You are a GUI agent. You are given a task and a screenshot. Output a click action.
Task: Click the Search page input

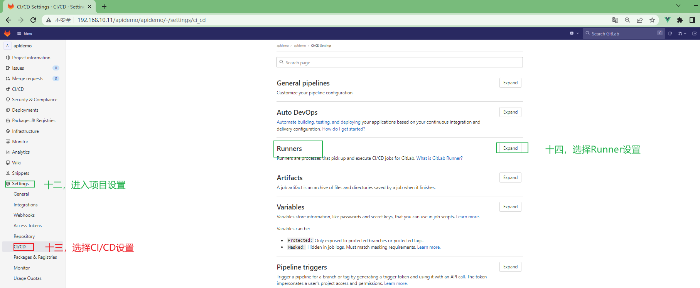click(x=400, y=62)
